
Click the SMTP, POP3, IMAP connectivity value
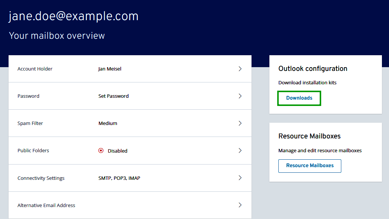coord(119,178)
